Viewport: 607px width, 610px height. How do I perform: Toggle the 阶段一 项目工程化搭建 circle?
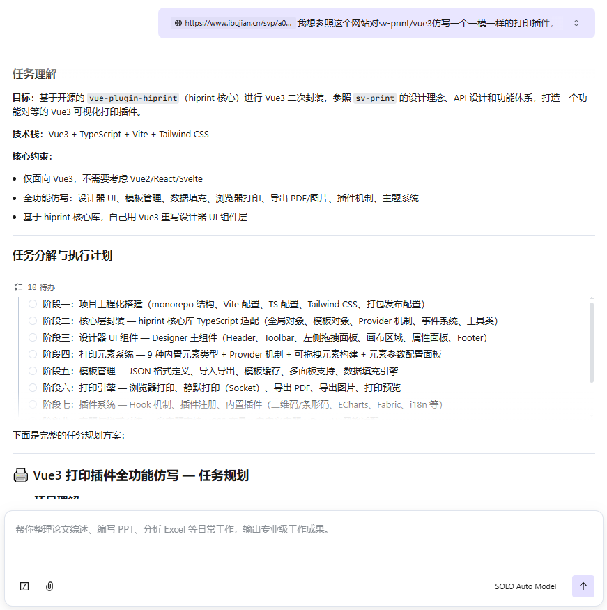[x=33, y=304]
